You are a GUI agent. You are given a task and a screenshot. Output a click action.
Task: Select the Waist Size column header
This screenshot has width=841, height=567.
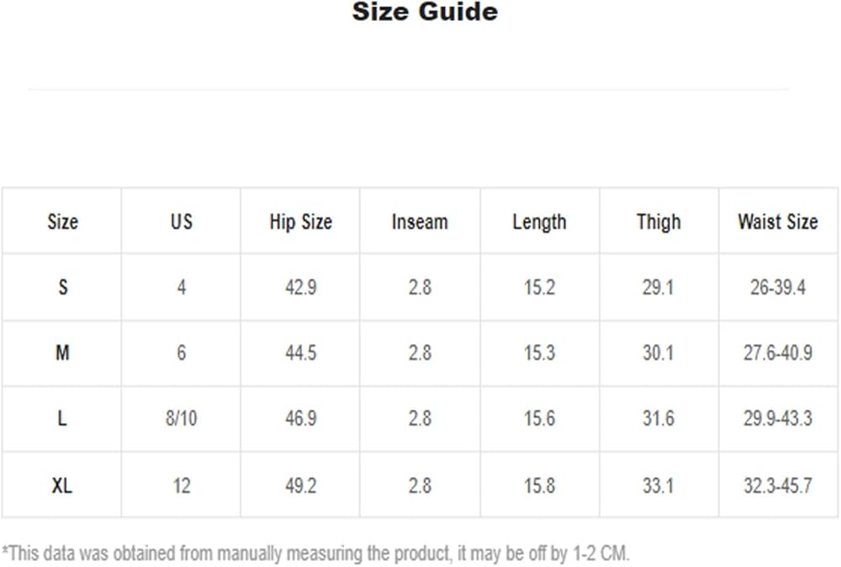778,221
